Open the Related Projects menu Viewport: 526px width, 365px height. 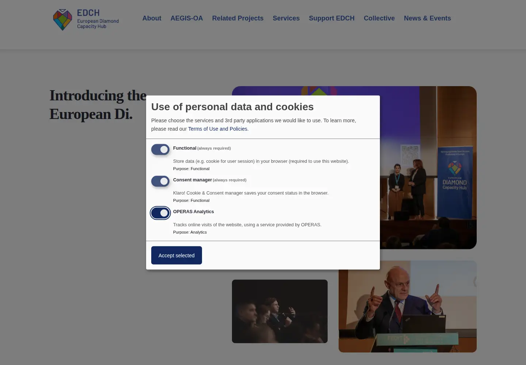[238, 18]
